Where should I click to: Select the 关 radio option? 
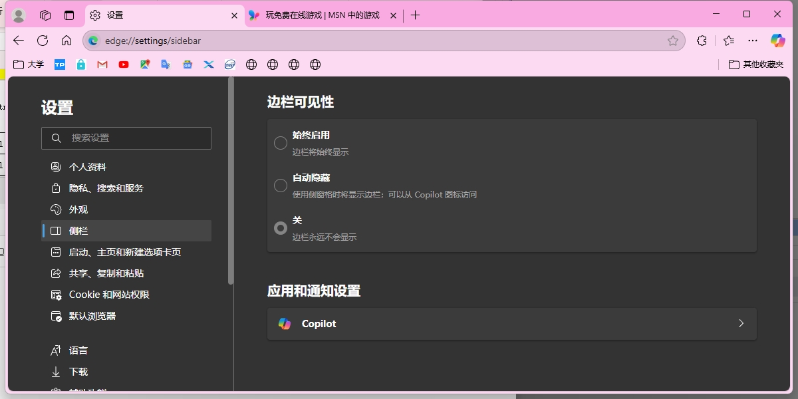(281, 228)
